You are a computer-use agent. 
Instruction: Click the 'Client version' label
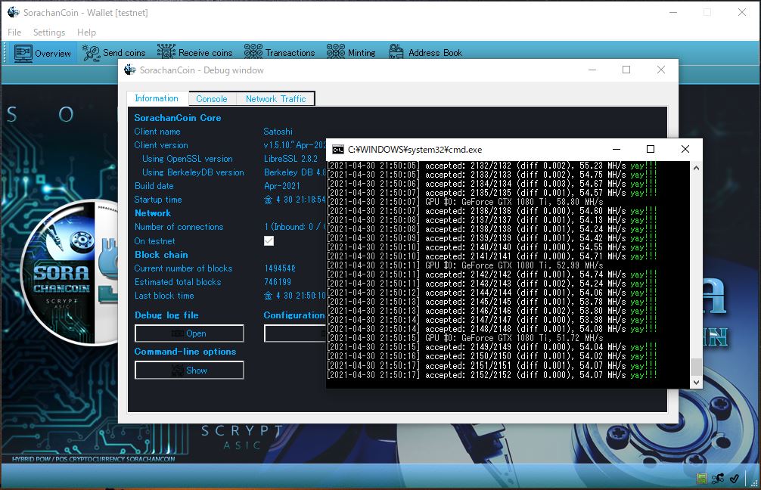[161, 145]
